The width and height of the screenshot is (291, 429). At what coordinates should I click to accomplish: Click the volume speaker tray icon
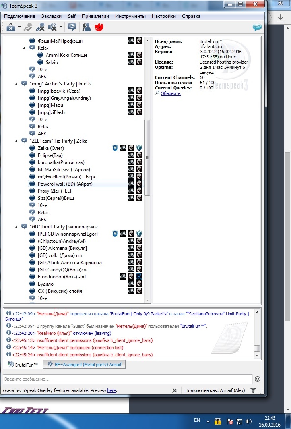[249, 421]
